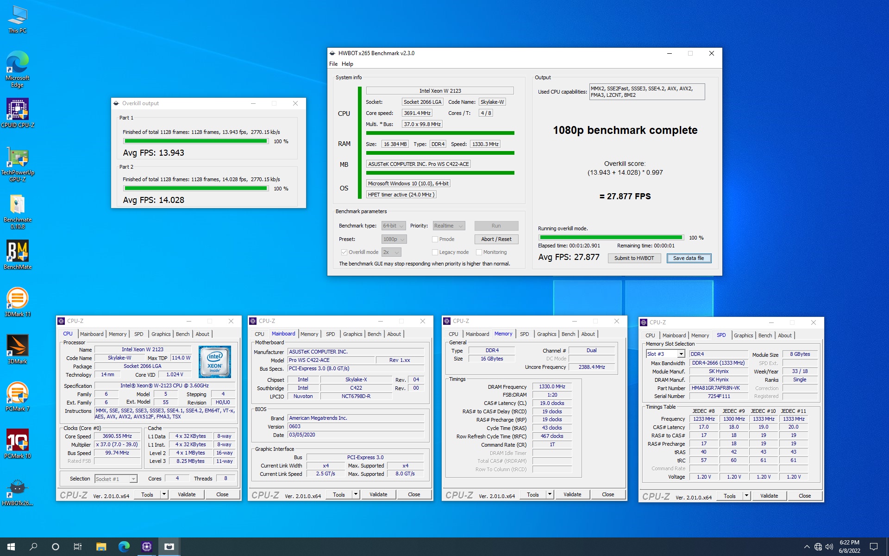889x556 pixels.
Task: Click Submit to HWBOT button
Action: click(x=634, y=258)
